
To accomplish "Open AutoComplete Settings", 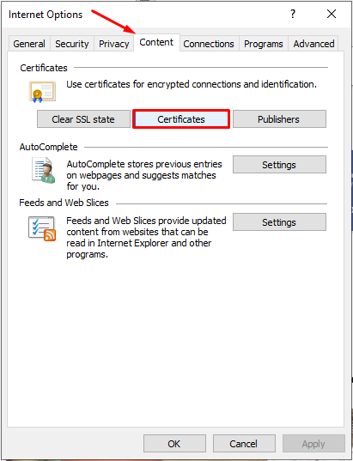I will pyautogui.click(x=279, y=165).
